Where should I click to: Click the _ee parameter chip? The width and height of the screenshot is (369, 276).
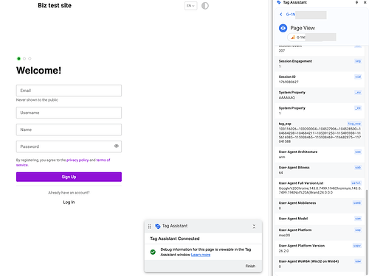click(358, 108)
